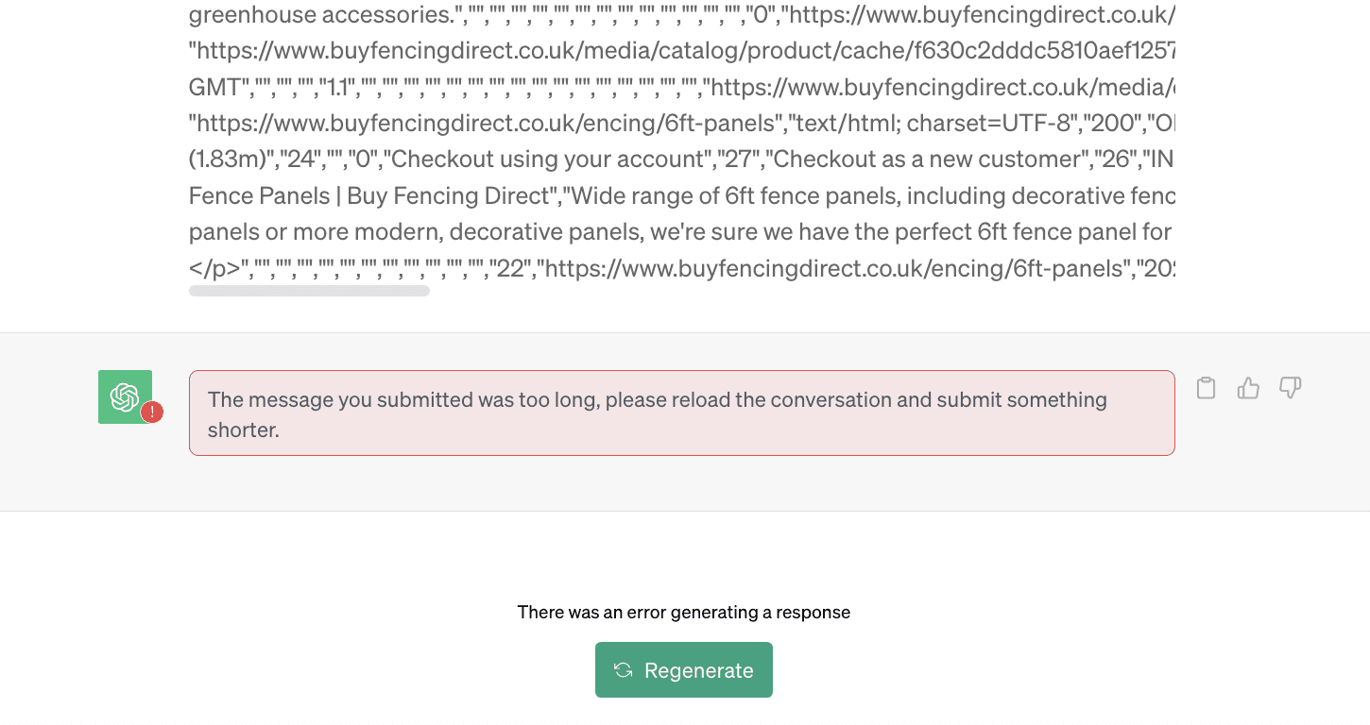This screenshot has width=1370, height=725.
Task: Click the thumbs down feedback icon
Action: tap(1291, 388)
